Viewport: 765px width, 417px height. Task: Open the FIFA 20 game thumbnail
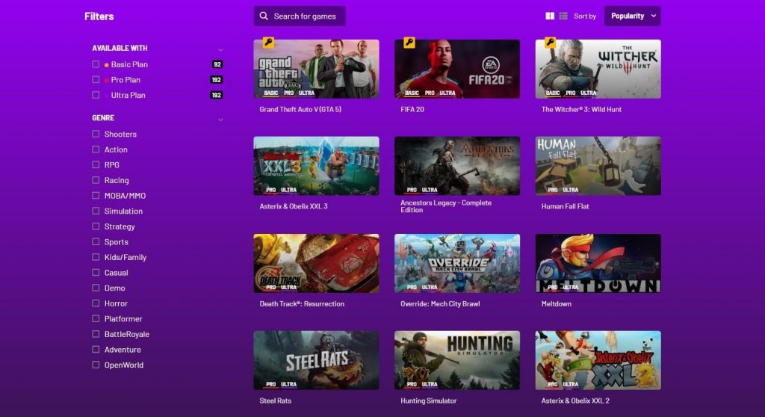coord(457,69)
